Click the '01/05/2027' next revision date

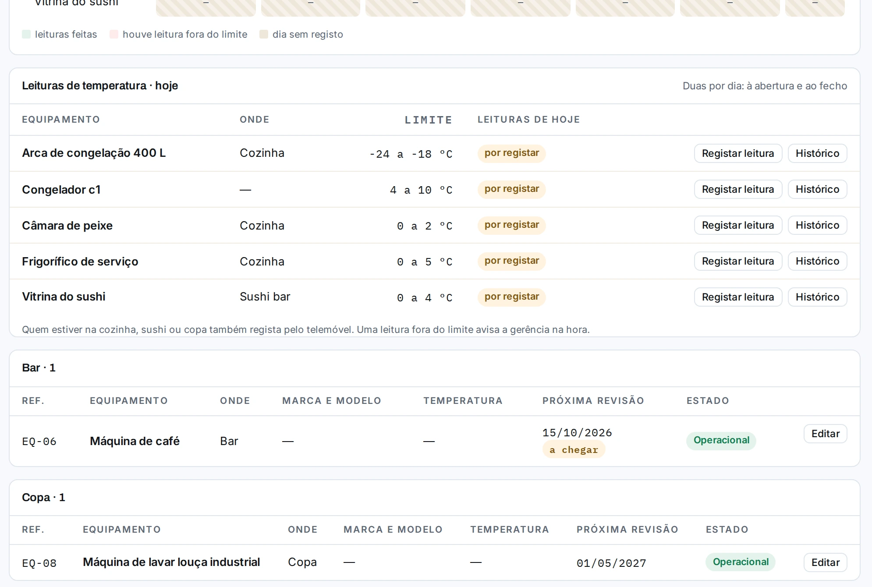click(611, 563)
